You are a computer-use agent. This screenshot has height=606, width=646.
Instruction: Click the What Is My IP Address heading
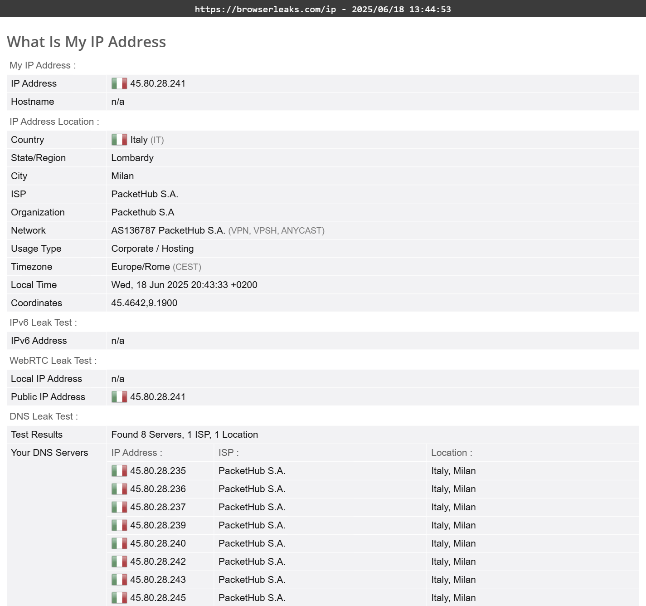tap(87, 42)
